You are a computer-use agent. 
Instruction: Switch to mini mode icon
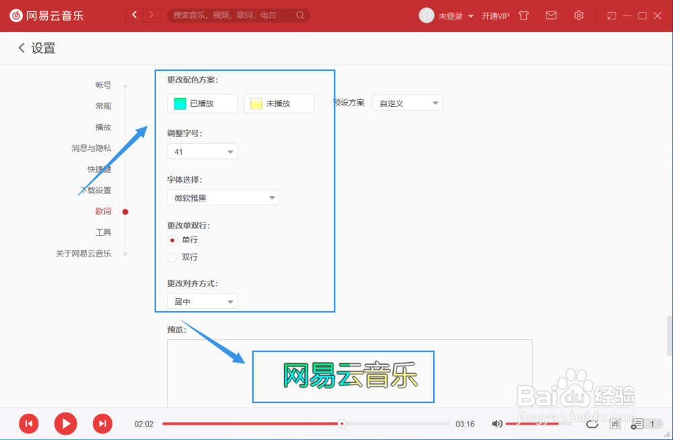[x=612, y=16]
